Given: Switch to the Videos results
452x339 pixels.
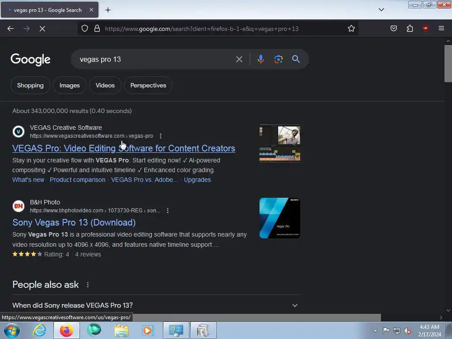Looking at the screenshot, I should [105, 85].
